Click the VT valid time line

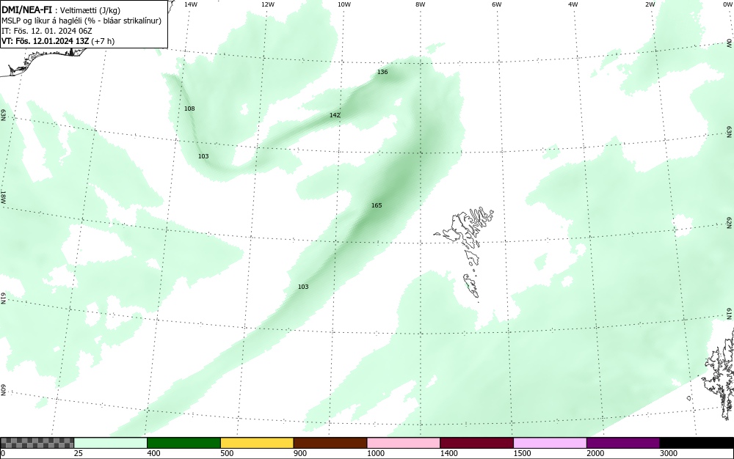click(58, 41)
